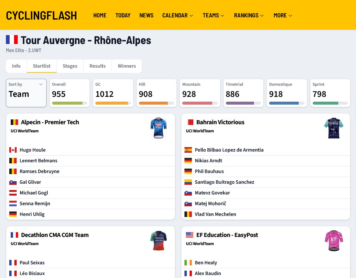Open the Bahrain Victorious team link
This screenshot has width=356, height=278.
220,122
